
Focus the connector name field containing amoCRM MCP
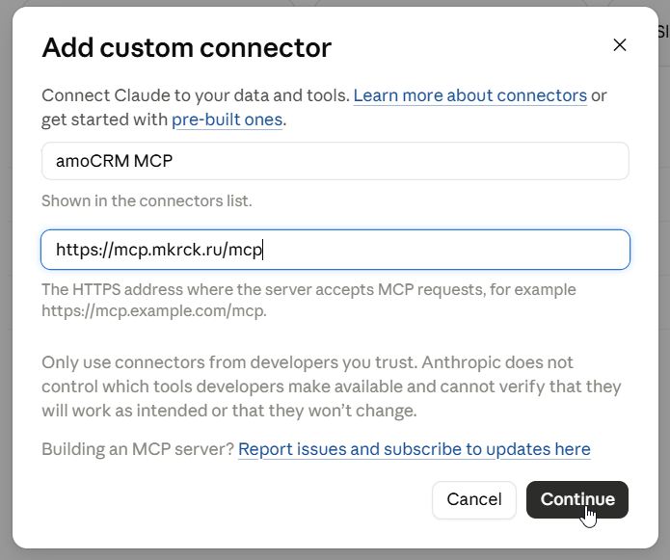click(x=335, y=161)
